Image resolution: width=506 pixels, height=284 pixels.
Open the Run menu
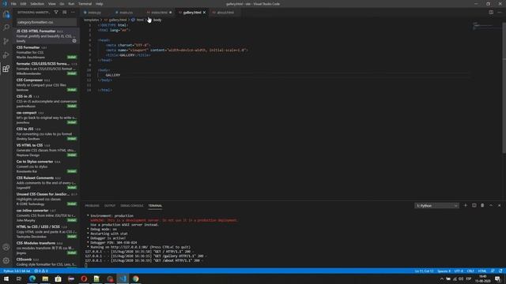click(71, 4)
